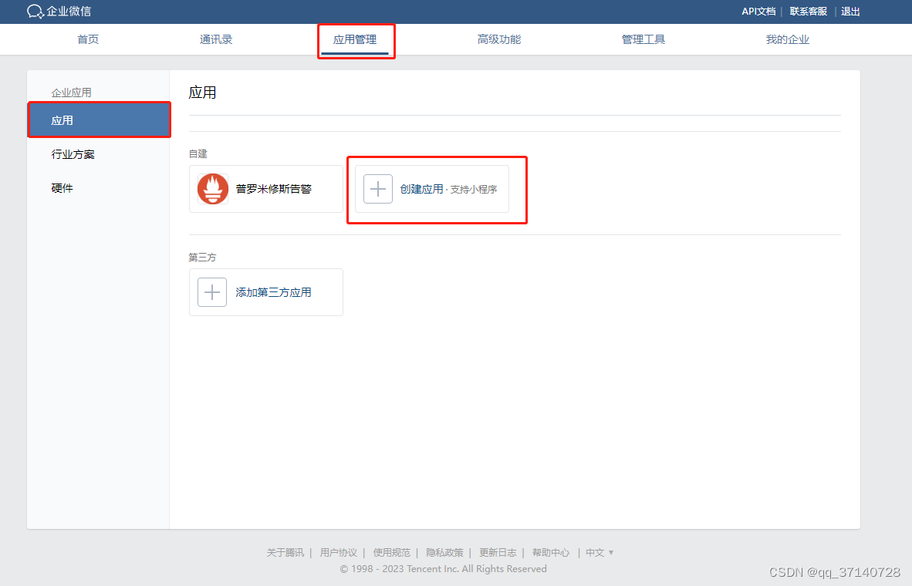Open the 隐私政策 footer link
This screenshot has width=912, height=586.
point(445,552)
